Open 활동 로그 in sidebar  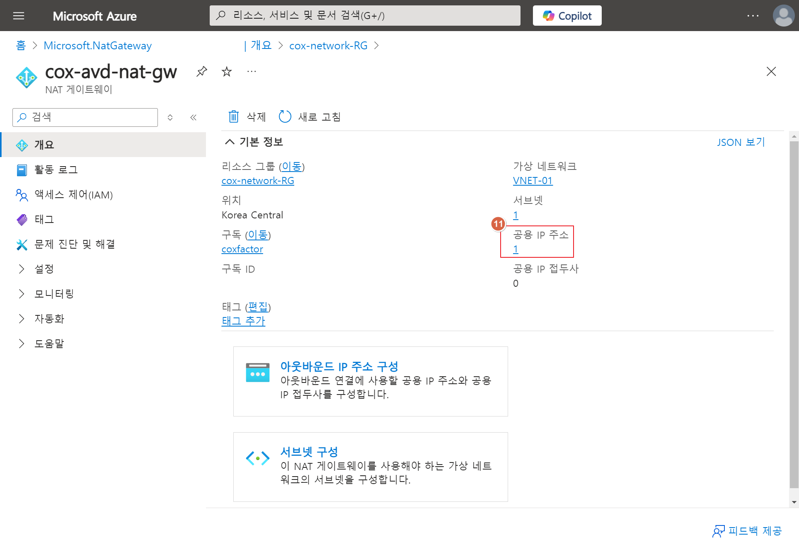coord(56,169)
